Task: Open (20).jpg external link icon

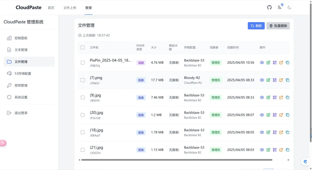Action: tap(281, 115)
